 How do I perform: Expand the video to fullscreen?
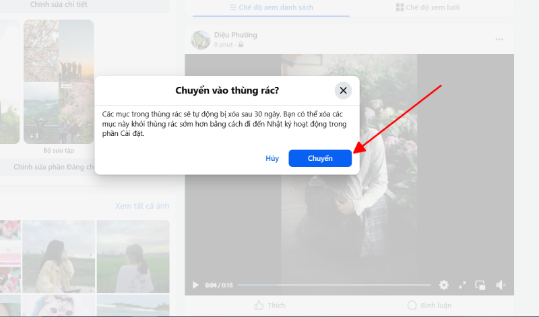tap(462, 285)
